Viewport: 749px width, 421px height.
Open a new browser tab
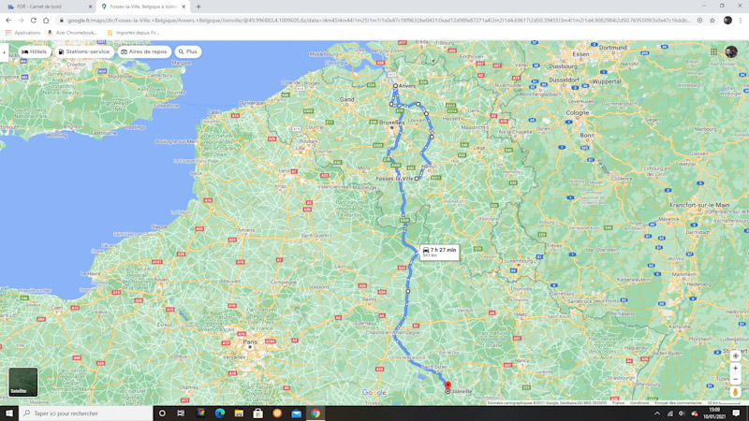(198, 7)
